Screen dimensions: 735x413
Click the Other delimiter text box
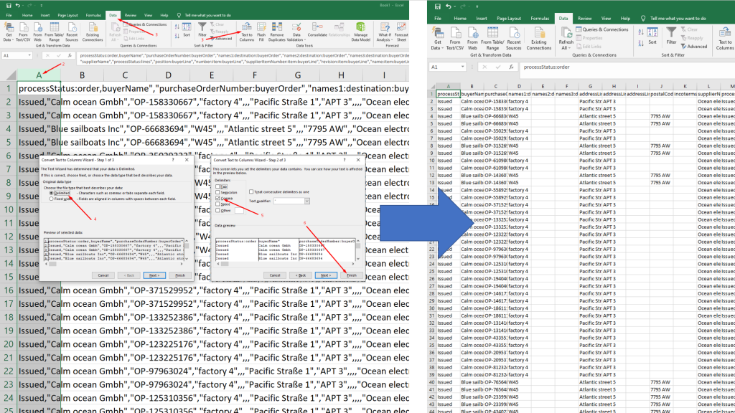point(239,210)
